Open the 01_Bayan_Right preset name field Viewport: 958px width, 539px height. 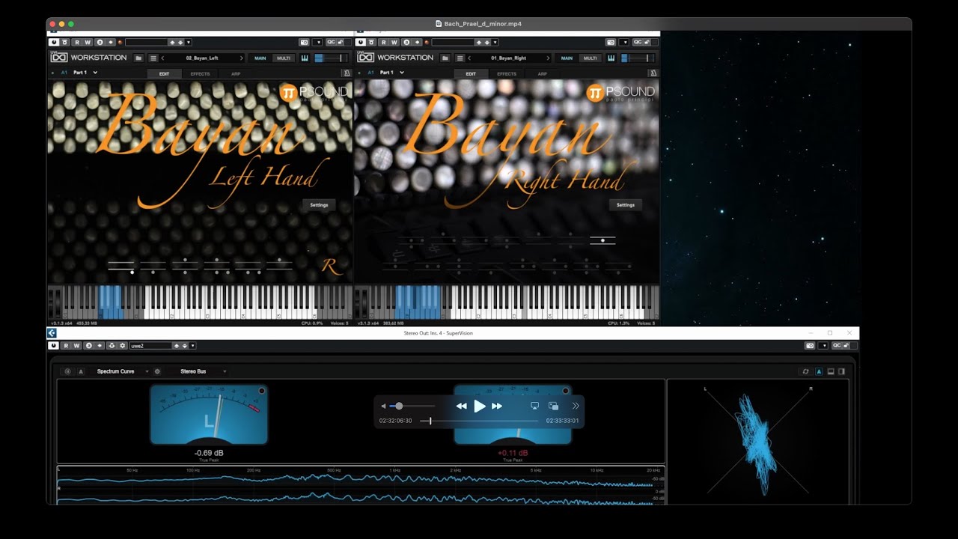click(x=509, y=58)
